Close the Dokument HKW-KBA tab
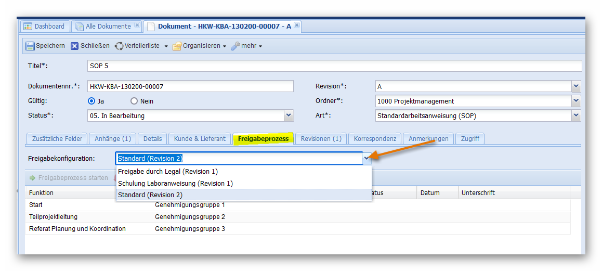 click(x=296, y=25)
